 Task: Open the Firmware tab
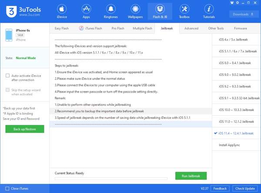241,28
